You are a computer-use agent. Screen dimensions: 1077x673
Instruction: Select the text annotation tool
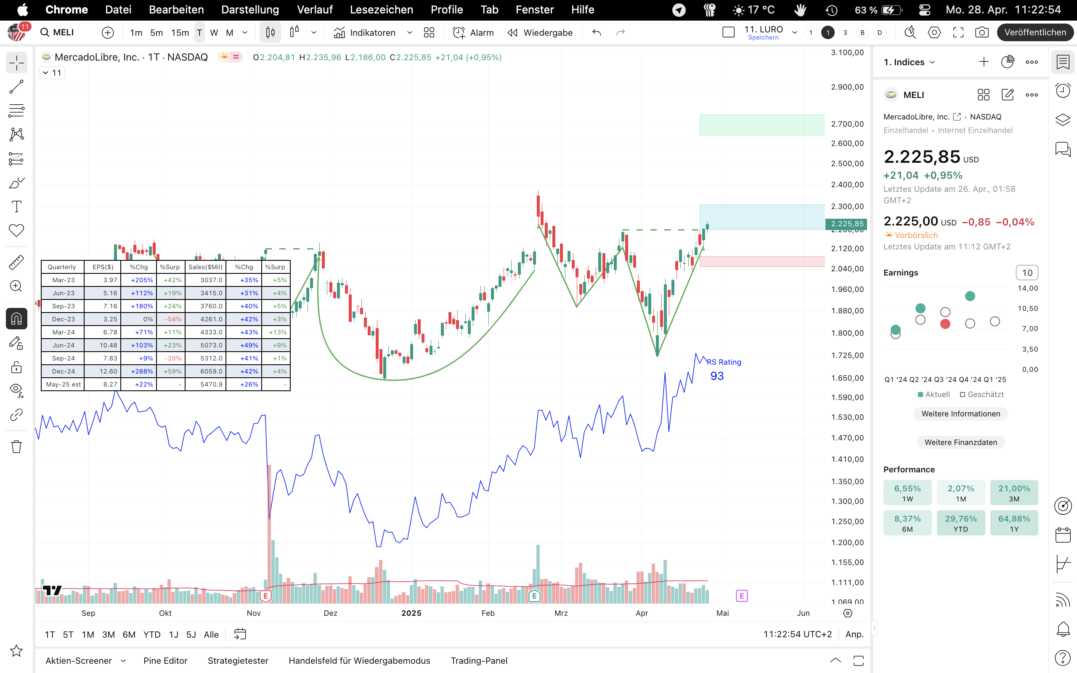(16, 207)
